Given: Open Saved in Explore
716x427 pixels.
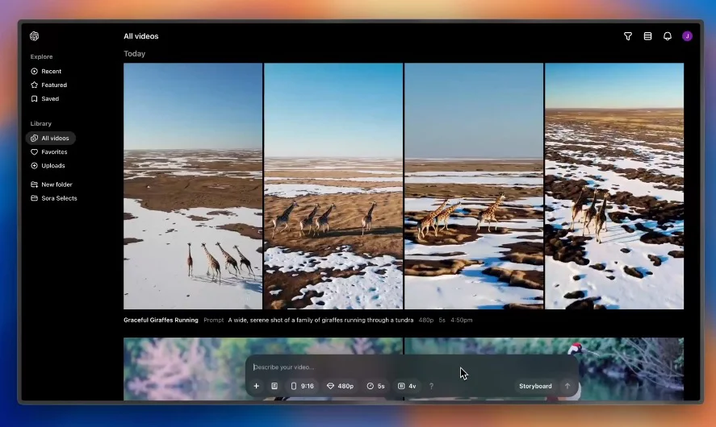Looking at the screenshot, I should pos(44,98).
